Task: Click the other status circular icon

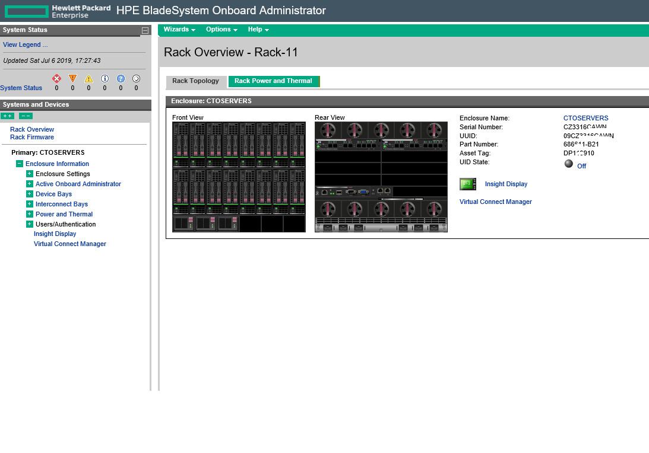Action: (x=136, y=78)
